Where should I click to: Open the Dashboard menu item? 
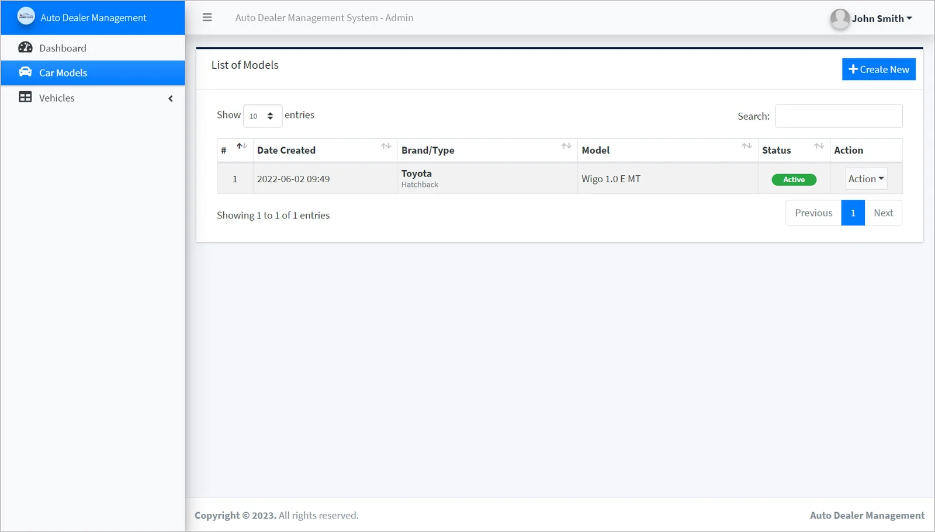click(x=93, y=48)
